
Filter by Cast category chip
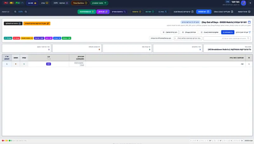(x=210, y=32)
